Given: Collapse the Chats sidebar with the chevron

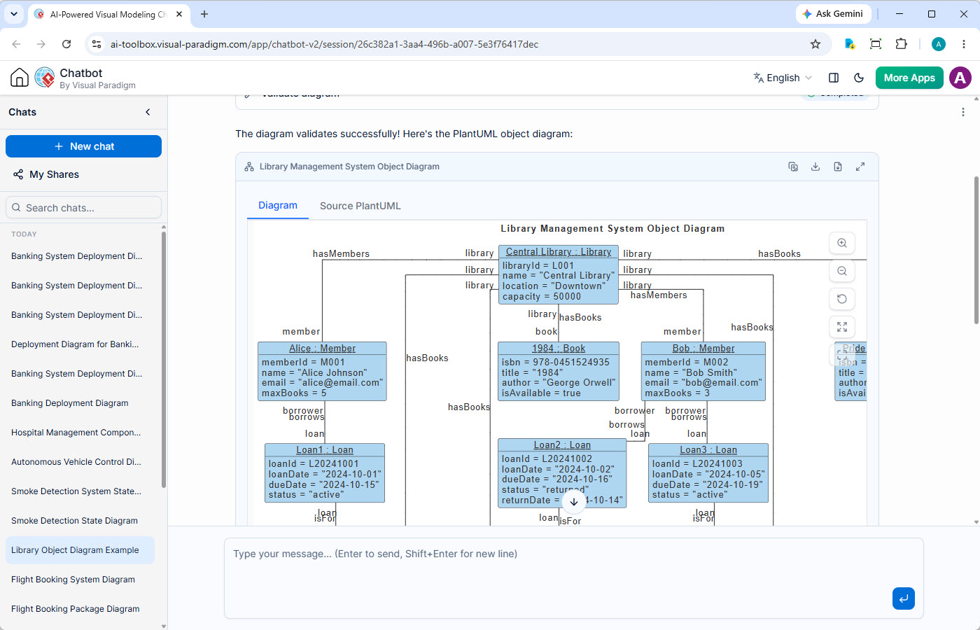Looking at the screenshot, I should (x=148, y=112).
